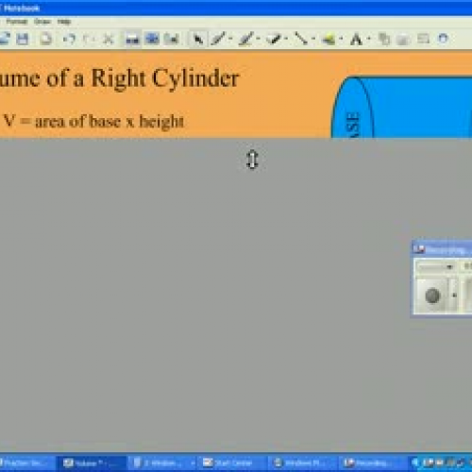The image size is (472, 472).
Task: Click the round Record button in Recorder
Action: pyautogui.click(x=432, y=295)
